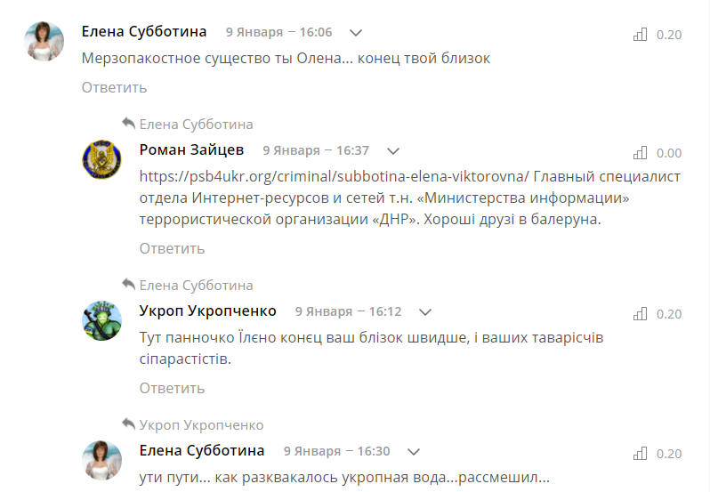The image size is (710, 492).
Task: Open chevron menu next to 16:12 timestamp
Action: coord(425,312)
